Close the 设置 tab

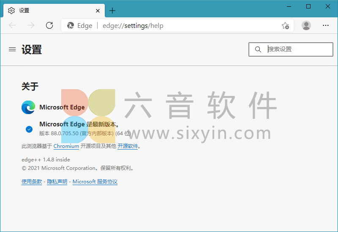coord(98,11)
